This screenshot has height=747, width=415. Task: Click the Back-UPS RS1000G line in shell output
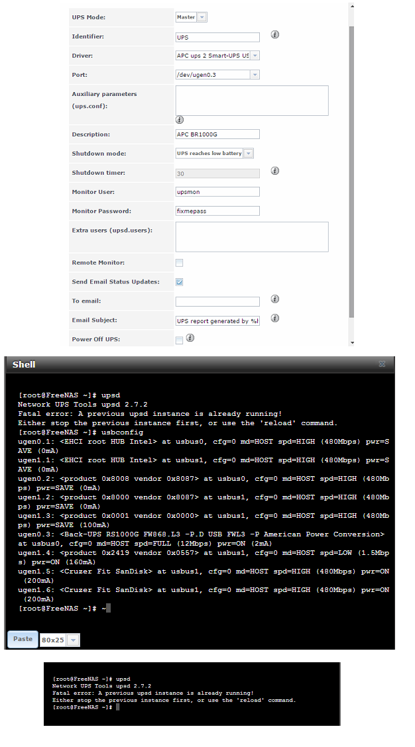tap(201, 539)
